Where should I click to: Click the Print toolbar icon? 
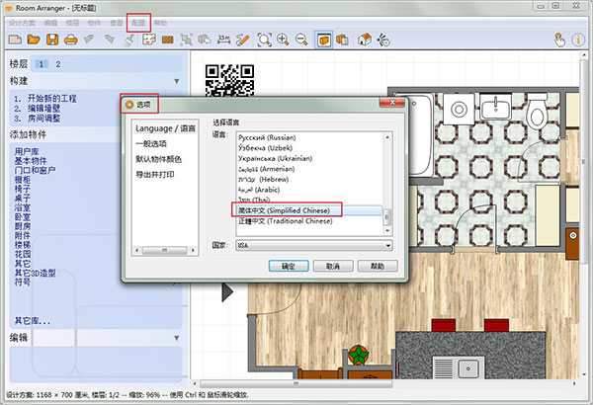71,40
